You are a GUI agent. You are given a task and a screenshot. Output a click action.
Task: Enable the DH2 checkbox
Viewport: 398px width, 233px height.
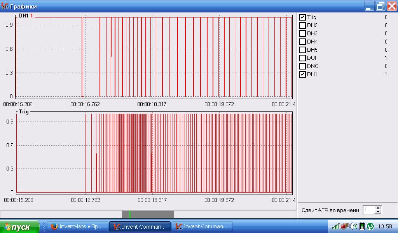coord(302,25)
